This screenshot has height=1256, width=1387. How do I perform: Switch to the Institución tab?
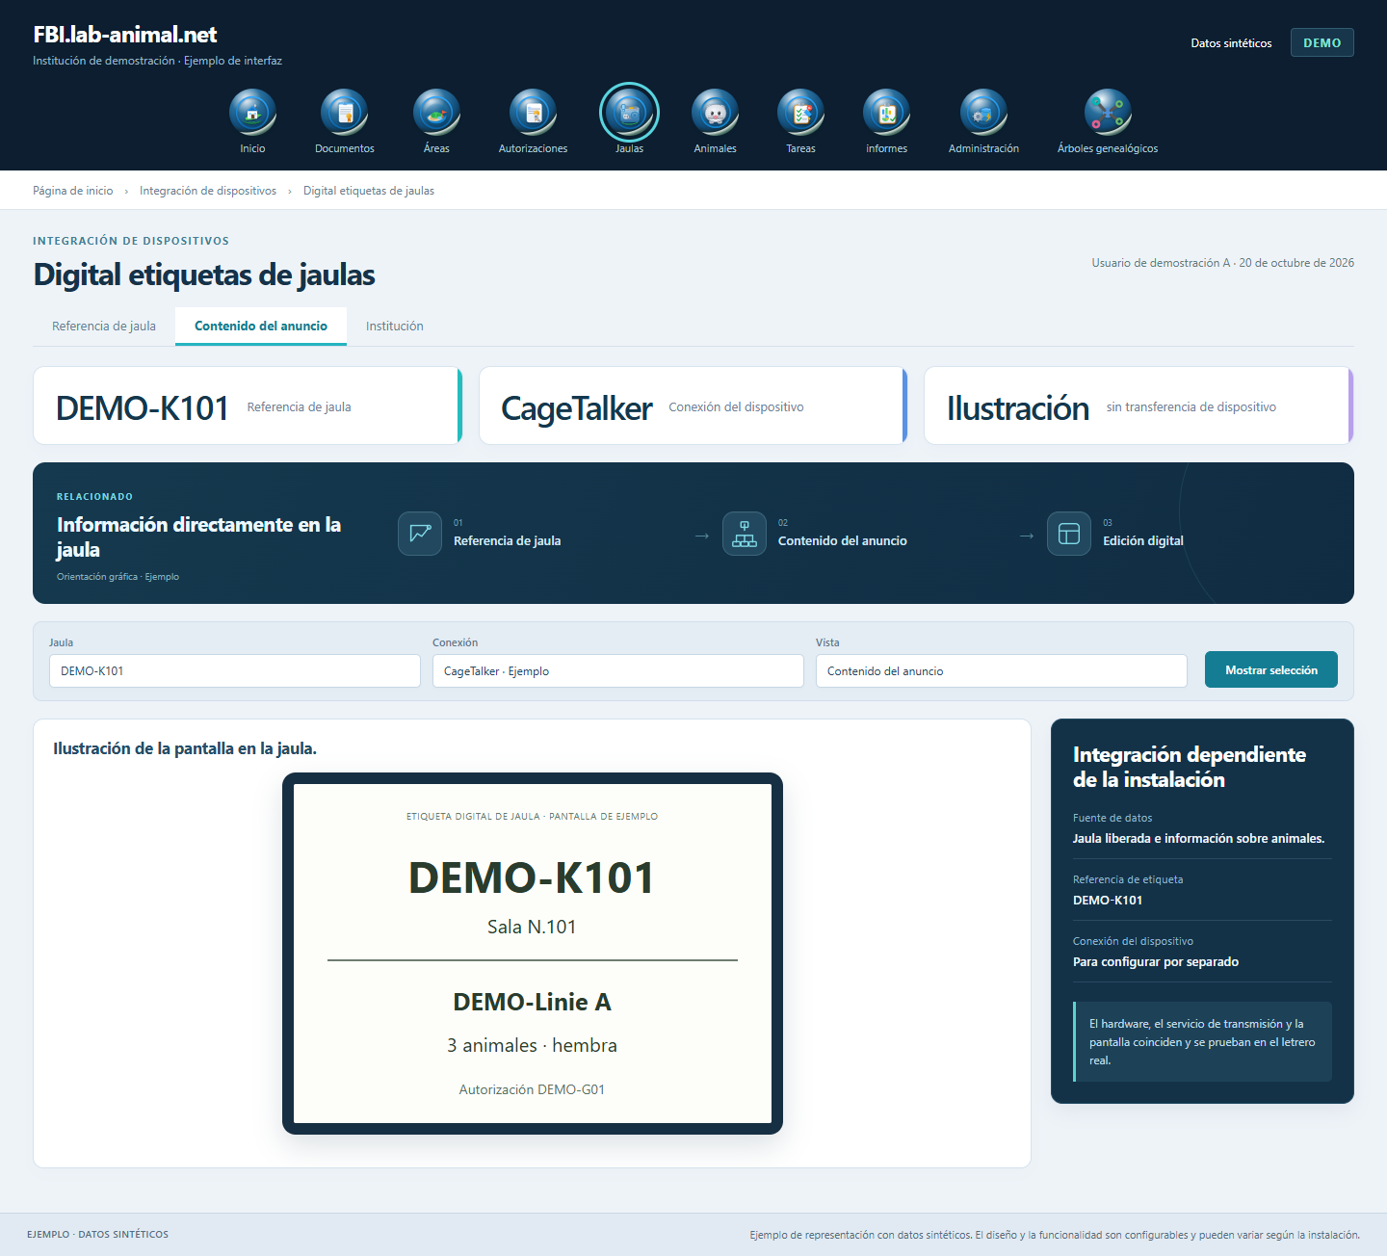click(x=395, y=327)
